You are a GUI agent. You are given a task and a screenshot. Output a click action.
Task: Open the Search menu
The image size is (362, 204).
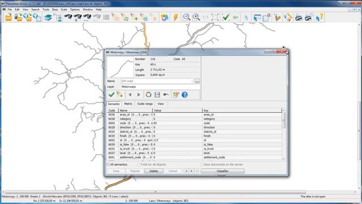pyautogui.click(x=35, y=10)
